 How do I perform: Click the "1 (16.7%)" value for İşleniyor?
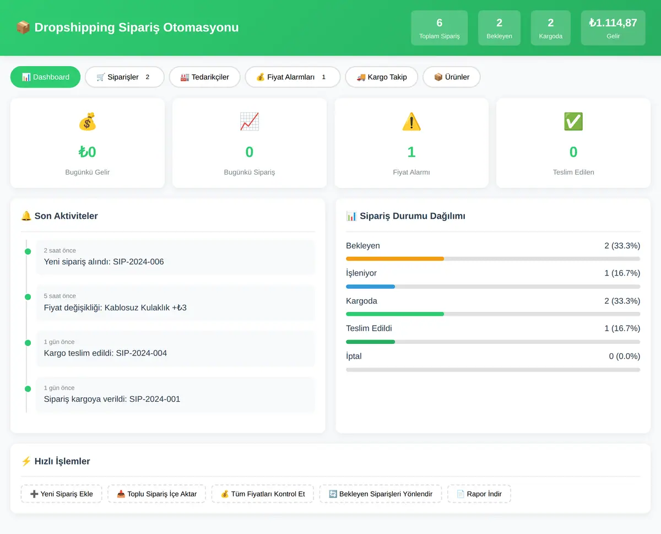point(622,273)
